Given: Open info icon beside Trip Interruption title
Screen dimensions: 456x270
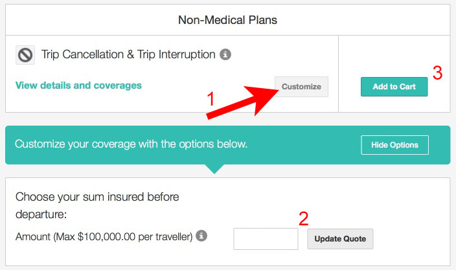Looking at the screenshot, I should click(x=225, y=54).
